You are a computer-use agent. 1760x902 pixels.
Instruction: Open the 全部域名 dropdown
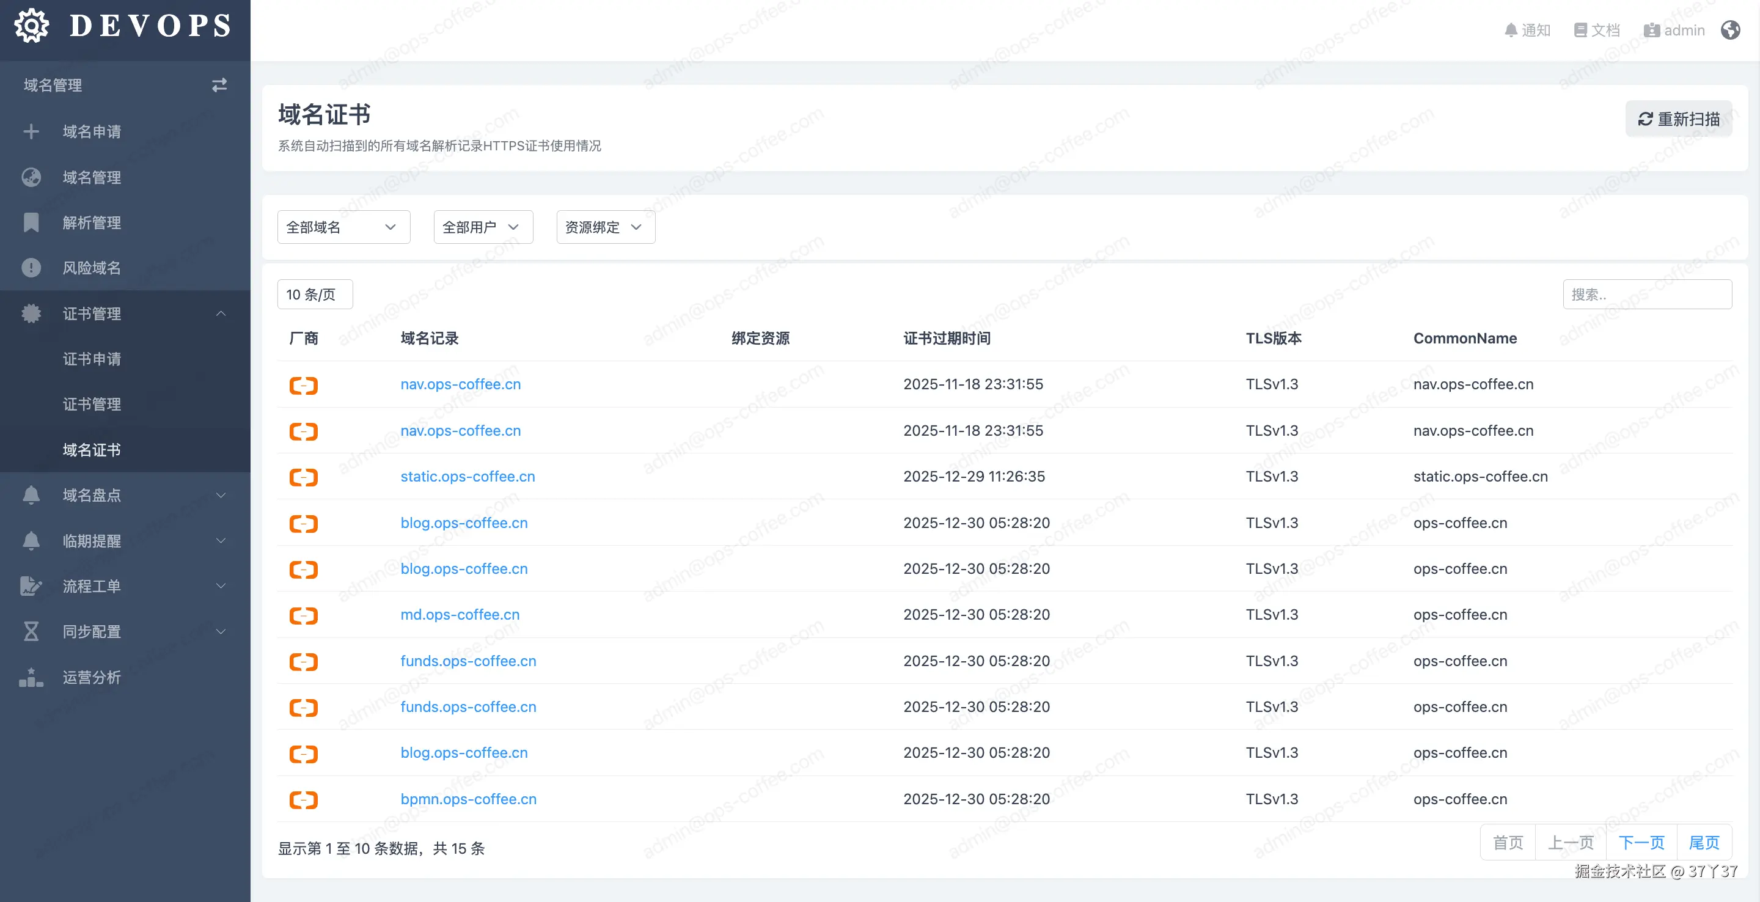tap(343, 227)
